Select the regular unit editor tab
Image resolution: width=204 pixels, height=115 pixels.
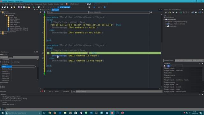click(x=55, y=10)
